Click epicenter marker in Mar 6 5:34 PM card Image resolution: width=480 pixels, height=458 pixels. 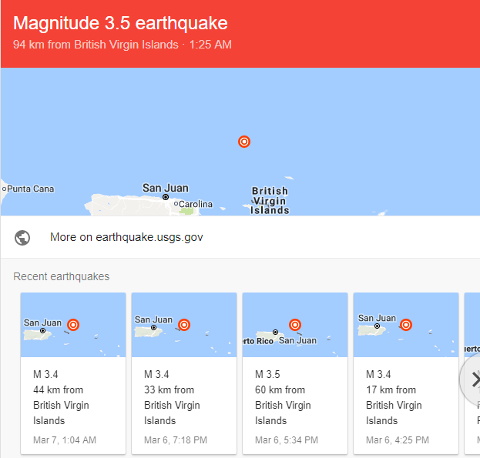(x=295, y=325)
